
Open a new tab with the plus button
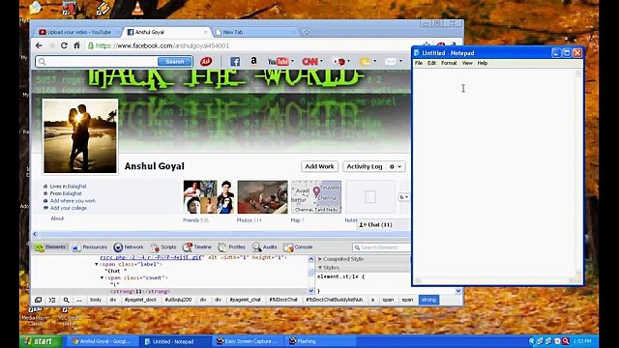(x=307, y=32)
